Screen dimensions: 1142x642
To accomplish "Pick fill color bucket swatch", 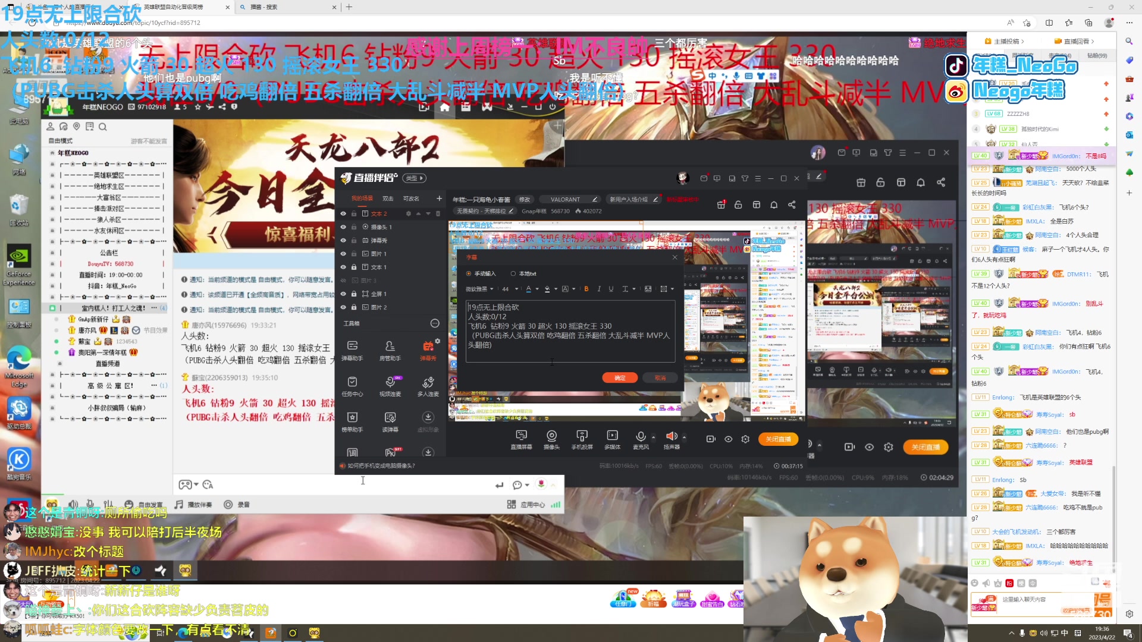I will coord(547,289).
